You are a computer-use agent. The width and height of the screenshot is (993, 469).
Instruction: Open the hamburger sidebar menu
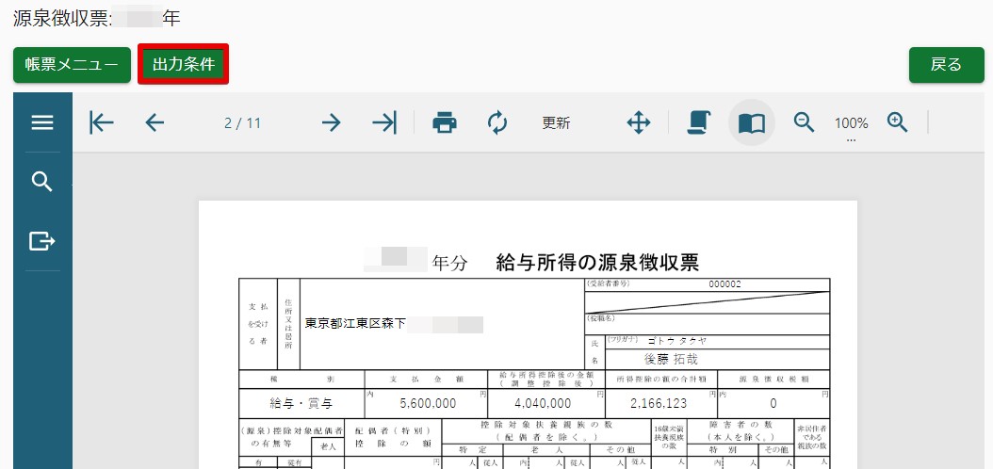42,122
